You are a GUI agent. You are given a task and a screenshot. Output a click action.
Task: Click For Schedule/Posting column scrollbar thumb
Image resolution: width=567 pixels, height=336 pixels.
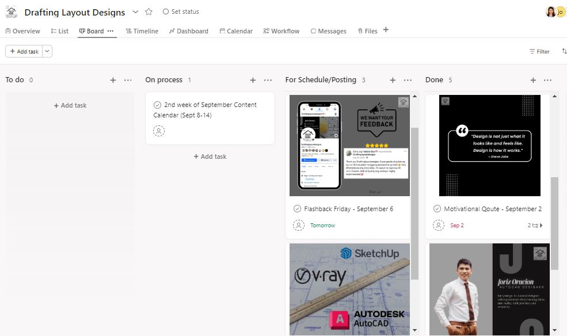[x=415, y=204]
